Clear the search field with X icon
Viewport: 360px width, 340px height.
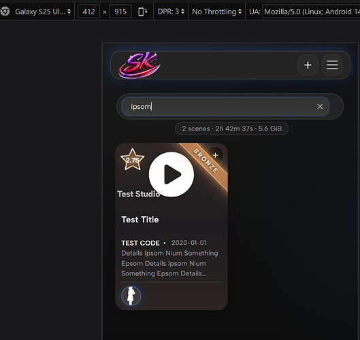point(320,107)
